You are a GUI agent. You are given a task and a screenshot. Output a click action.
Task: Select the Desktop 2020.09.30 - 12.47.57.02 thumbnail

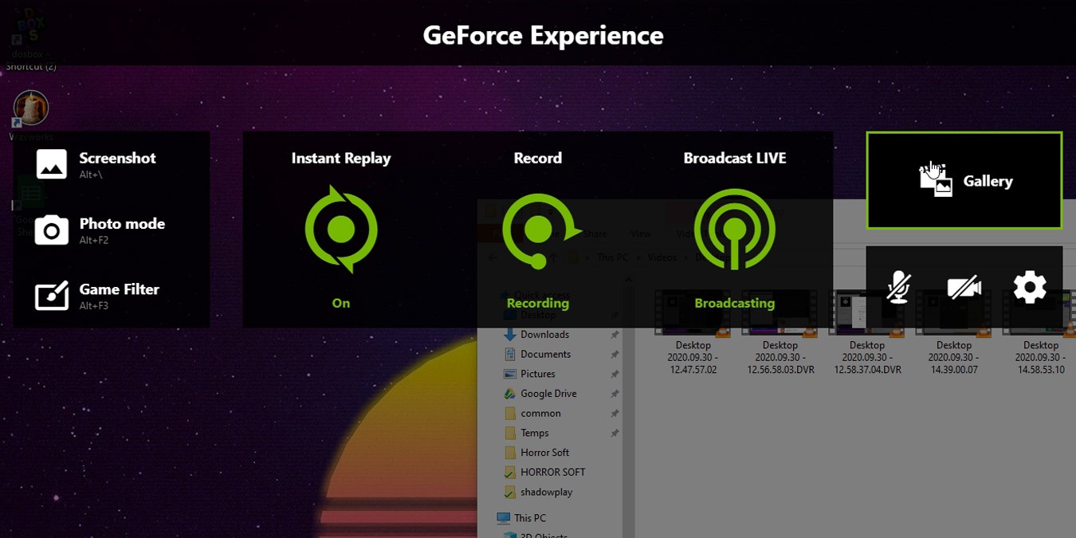[x=692, y=311]
